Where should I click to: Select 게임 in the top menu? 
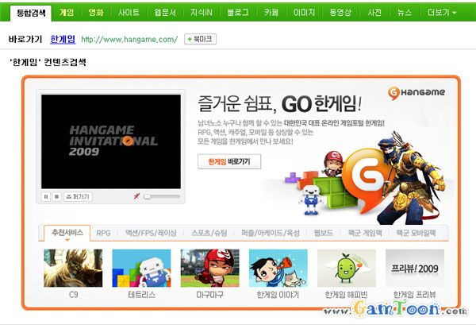[x=67, y=13]
